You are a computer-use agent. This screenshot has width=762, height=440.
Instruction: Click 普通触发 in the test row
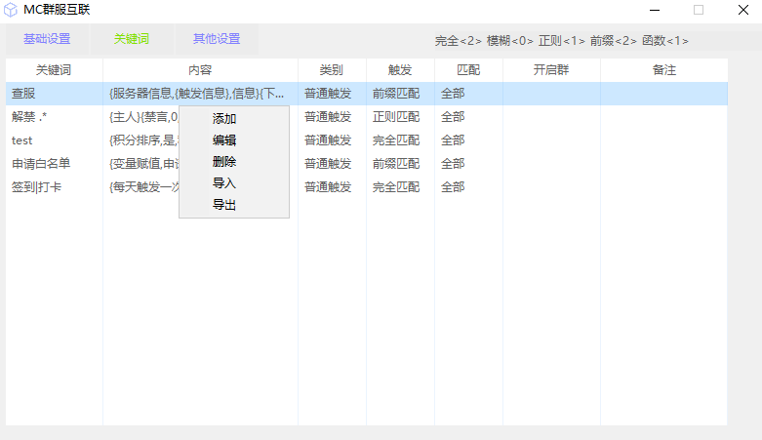point(328,140)
